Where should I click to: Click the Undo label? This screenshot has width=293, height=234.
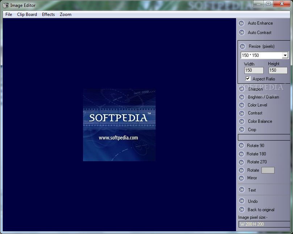(x=253, y=201)
